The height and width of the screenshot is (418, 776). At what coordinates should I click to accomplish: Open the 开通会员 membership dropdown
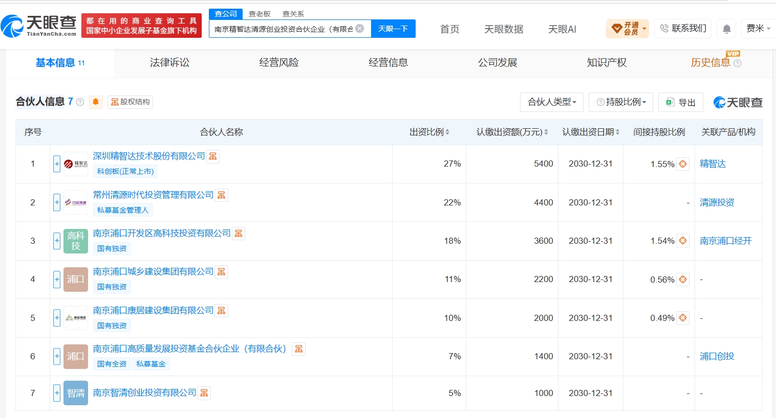pos(628,29)
